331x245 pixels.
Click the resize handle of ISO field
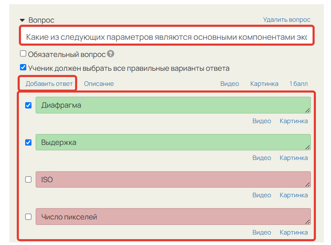click(308, 185)
